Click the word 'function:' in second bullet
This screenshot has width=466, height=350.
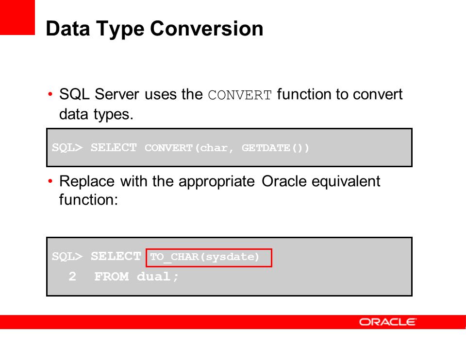(x=88, y=199)
